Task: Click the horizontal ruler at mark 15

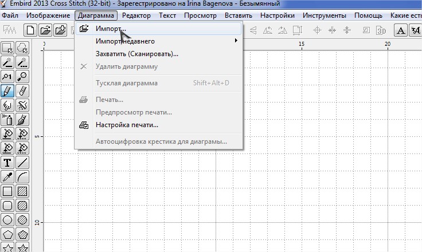Action: click(x=301, y=44)
